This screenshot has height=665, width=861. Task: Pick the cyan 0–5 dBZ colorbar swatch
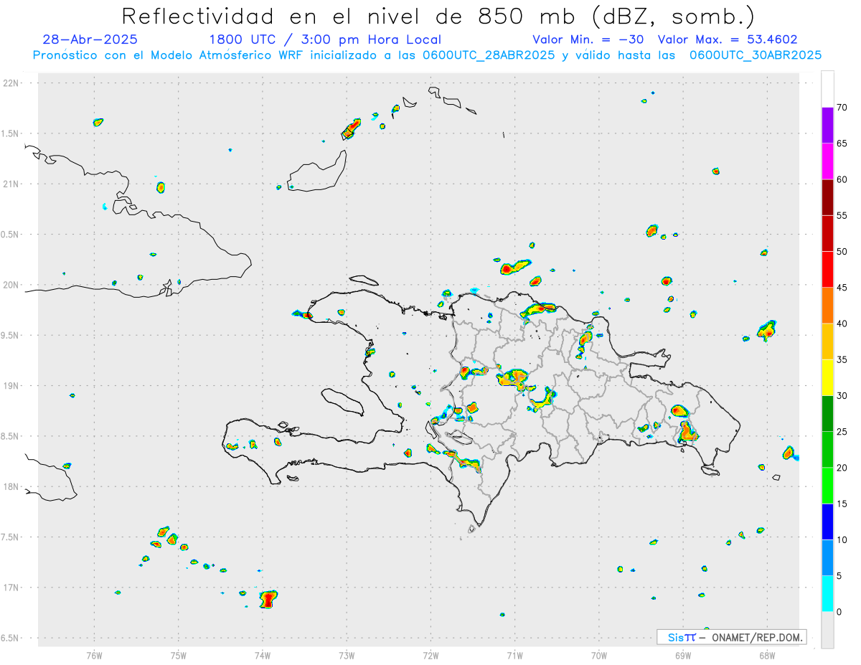(827, 594)
